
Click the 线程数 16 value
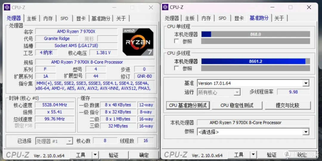tap(145, 141)
